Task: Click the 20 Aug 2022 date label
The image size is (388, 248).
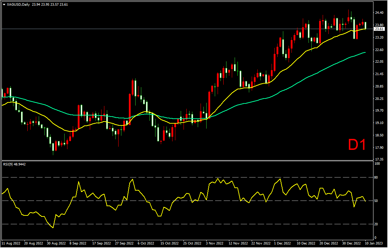Action: [34, 243]
